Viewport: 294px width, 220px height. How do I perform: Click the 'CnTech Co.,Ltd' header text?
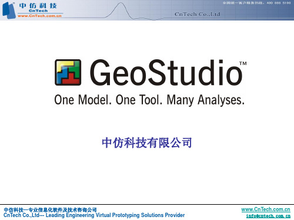click(x=197, y=14)
